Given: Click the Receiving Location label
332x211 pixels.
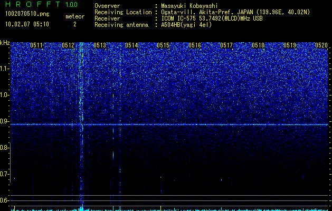Looking at the screenshot, I should click(123, 12).
